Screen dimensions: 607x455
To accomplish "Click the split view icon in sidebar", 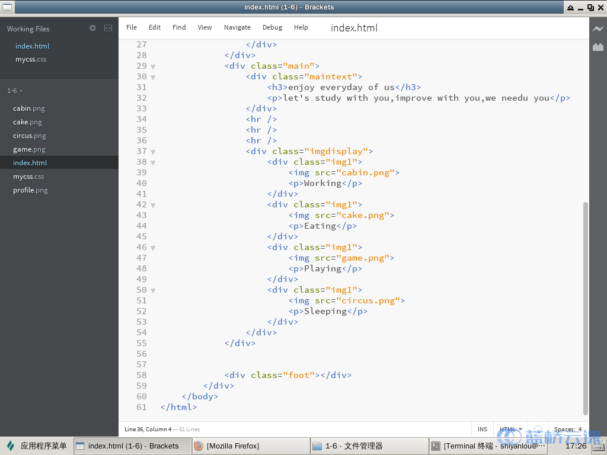I will (x=108, y=28).
